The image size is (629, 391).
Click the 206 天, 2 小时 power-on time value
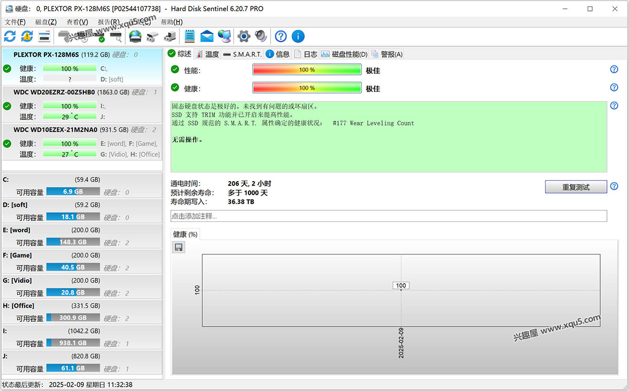click(250, 184)
